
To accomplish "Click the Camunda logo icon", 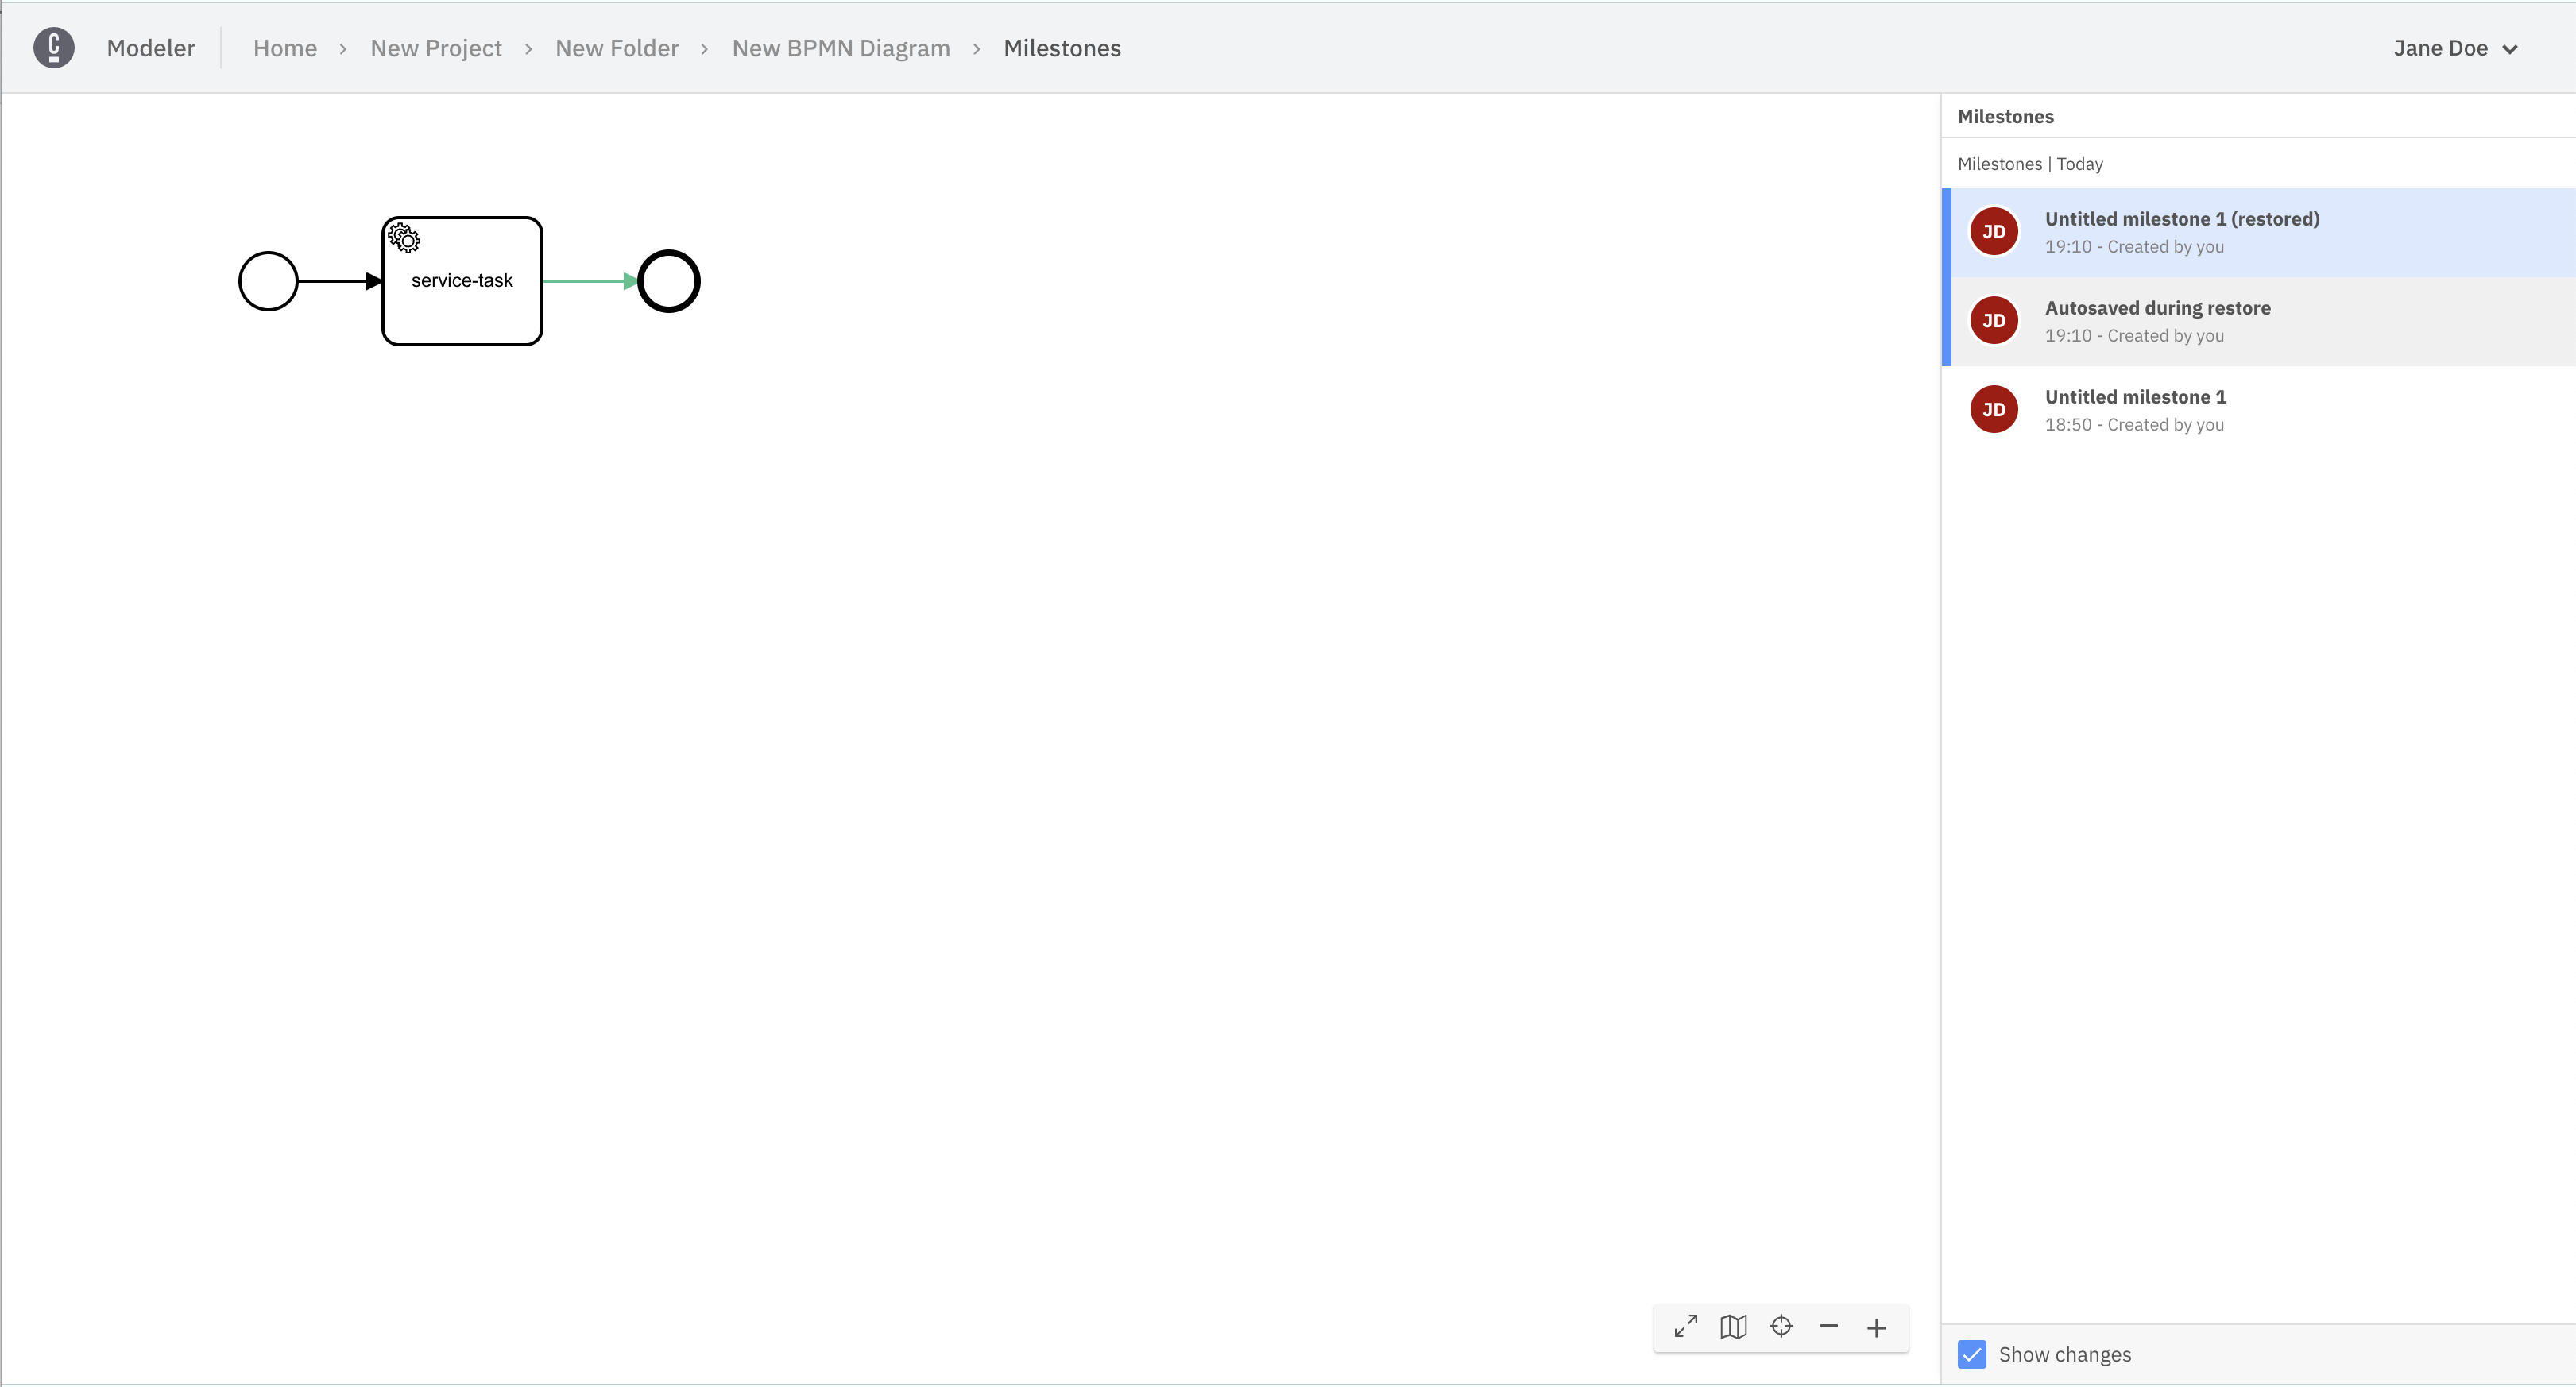I will 54,48.
